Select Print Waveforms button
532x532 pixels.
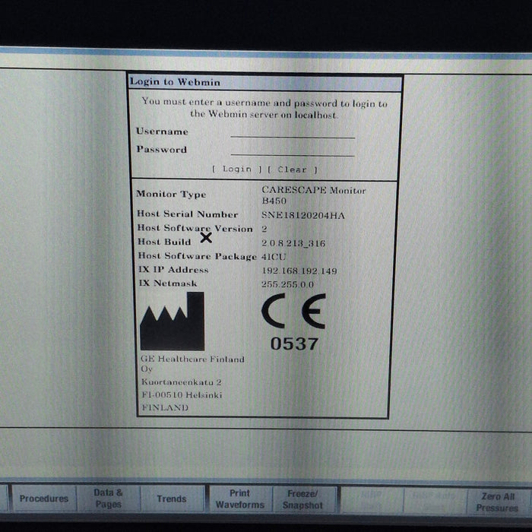tap(240, 499)
